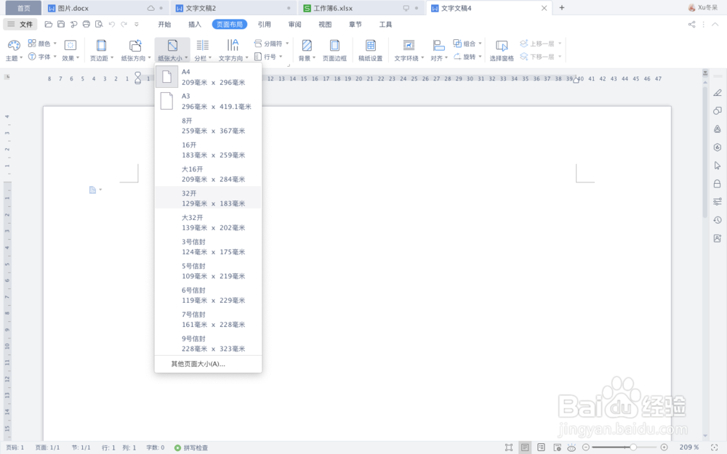The width and height of the screenshot is (727, 454).
Task: Click the open folder icon in quick toolbar
Action: [x=48, y=24]
